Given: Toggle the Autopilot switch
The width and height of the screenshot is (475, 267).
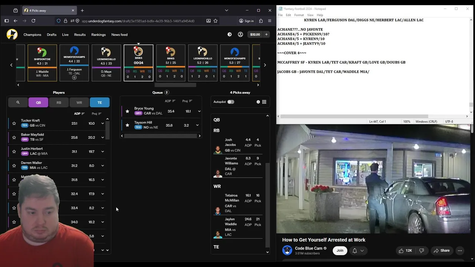Looking at the screenshot, I should click(x=230, y=102).
